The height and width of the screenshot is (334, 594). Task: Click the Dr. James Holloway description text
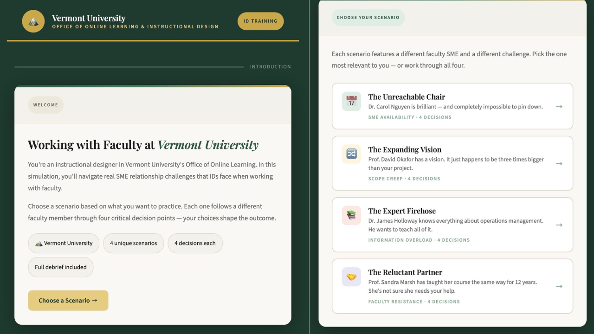tap(456, 225)
